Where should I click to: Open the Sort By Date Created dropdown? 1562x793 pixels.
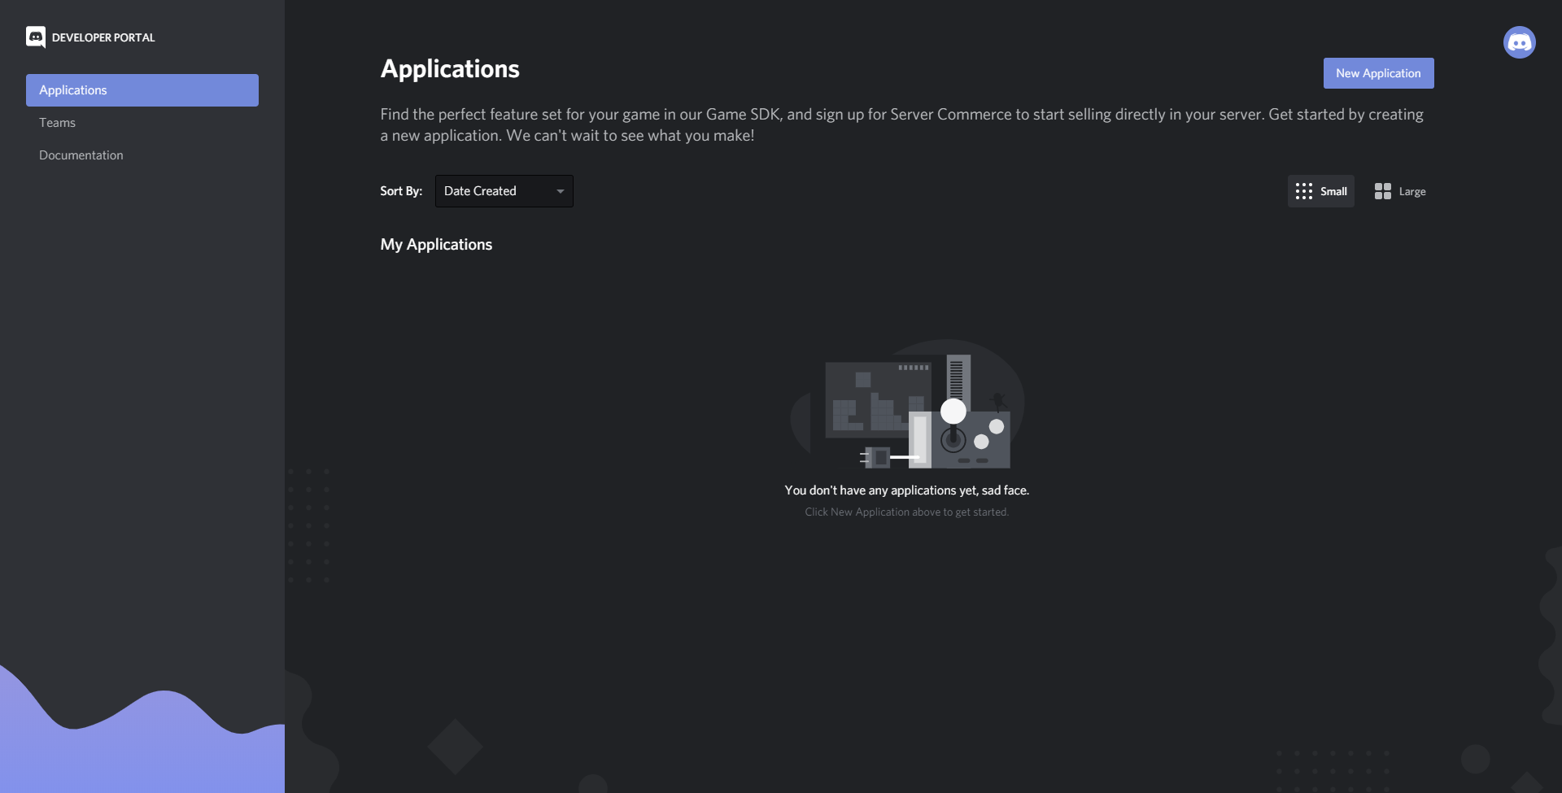[x=504, y=191]
